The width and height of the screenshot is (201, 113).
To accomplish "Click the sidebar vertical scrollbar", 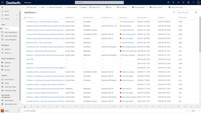I will 20,56.
